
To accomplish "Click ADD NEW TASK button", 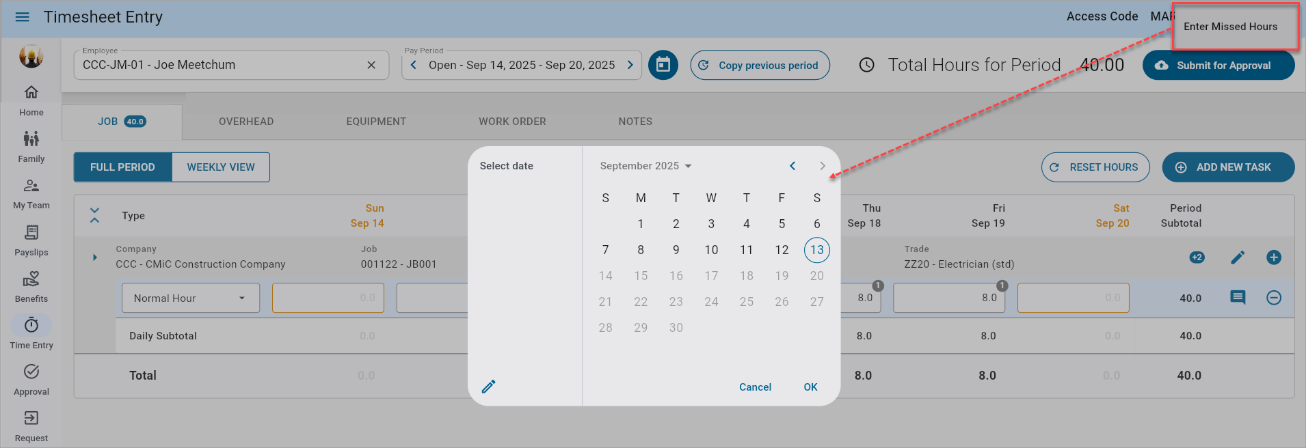I will point(1228,167).
